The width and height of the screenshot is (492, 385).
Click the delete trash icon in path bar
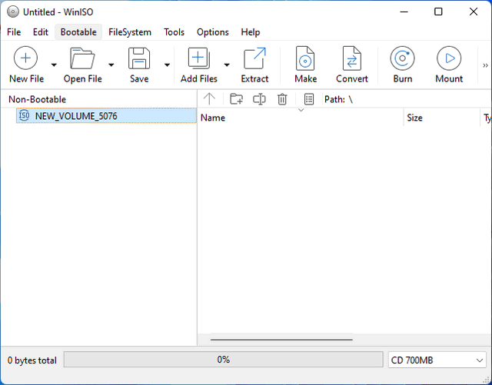pyautogui.click(x=282, y=99)
